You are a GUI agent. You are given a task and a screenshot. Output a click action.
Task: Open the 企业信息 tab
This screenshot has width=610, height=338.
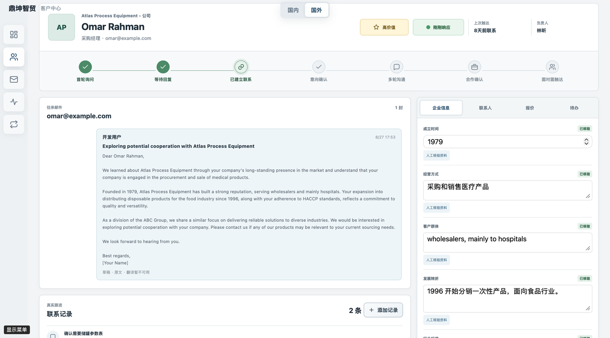tap(441, 108)
